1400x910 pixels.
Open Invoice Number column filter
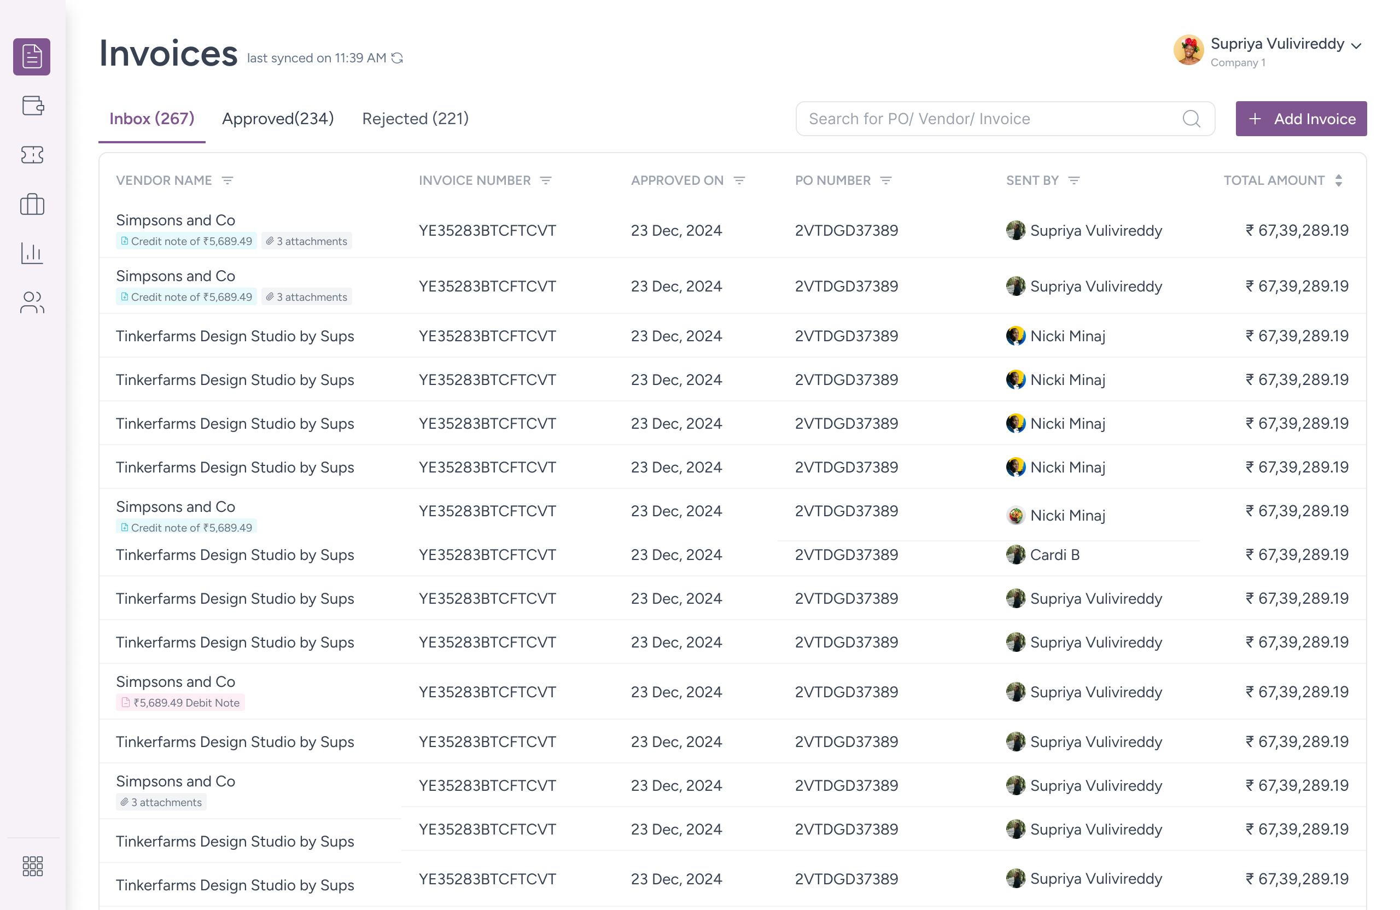546,180
